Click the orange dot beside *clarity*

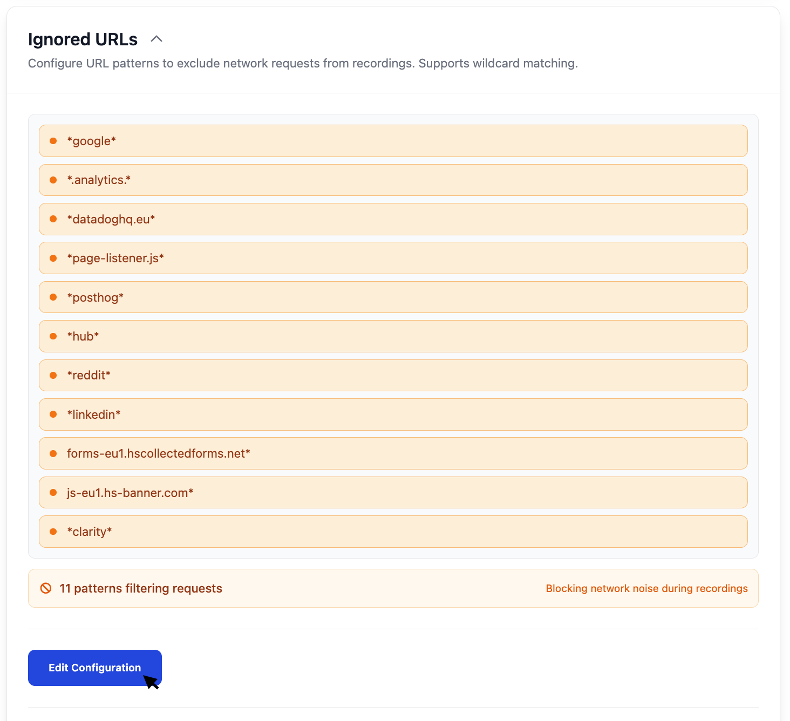click(x=53, y=532)
